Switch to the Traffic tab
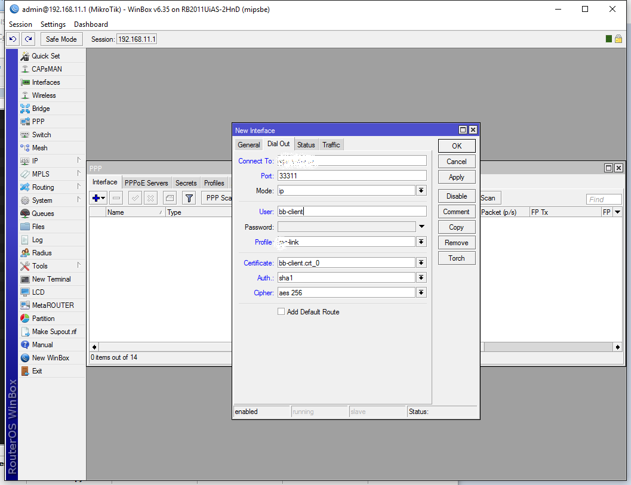This screenshot has height=485, width=631. 331,145
